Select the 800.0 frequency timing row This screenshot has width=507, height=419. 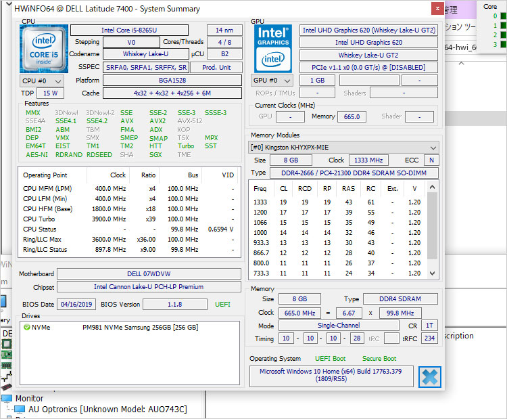click(x=337, y=263)
